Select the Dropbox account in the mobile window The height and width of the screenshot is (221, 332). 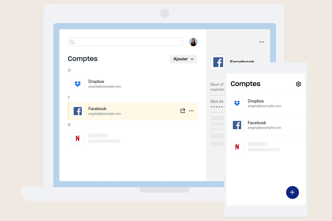[266, 103]
